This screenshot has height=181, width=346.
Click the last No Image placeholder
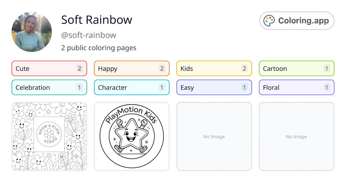pyautogui.click(x=296, y=136)
